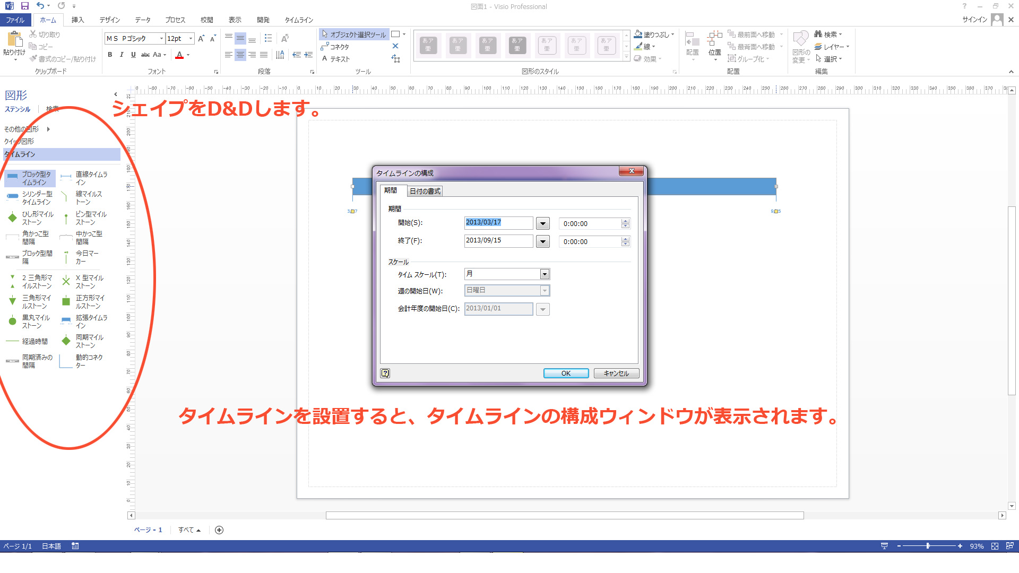This screenshot has width=1019, height=573.
Task: Switch to the Timeline (タイムライン) ribbon tab
Action: click(x=299, y=20)
